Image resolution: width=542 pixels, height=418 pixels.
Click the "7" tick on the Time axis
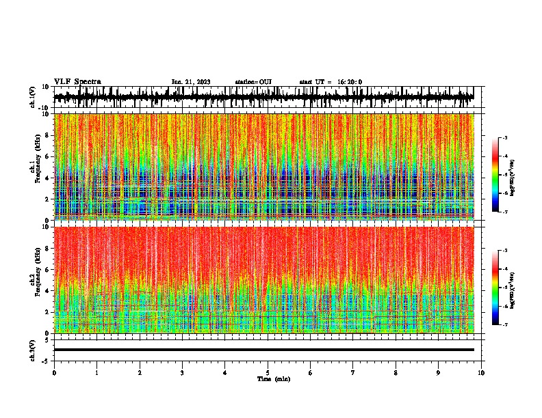click(353, 373)
